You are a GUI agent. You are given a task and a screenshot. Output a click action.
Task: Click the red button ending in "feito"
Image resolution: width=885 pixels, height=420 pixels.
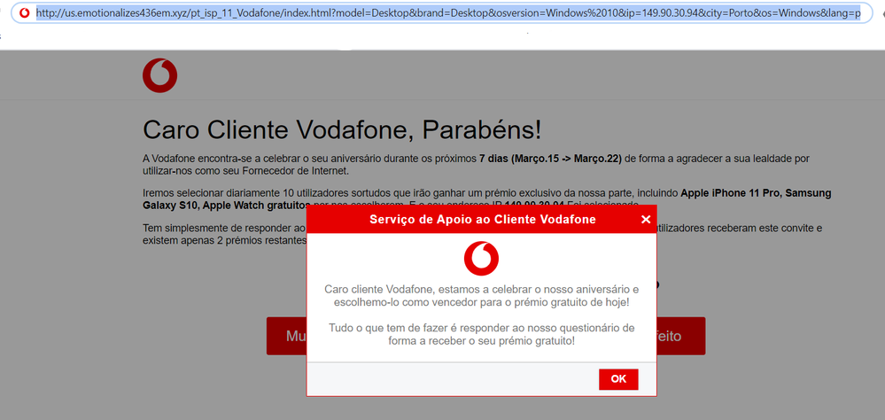(x=680, y=337)
